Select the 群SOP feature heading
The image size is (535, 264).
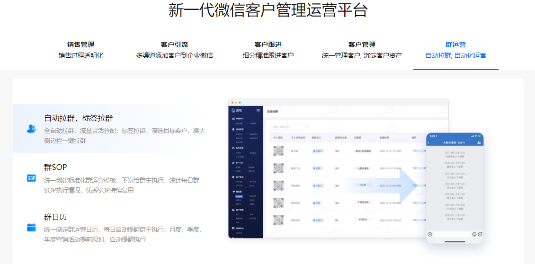pyautogui.click(x=55, y=167)
